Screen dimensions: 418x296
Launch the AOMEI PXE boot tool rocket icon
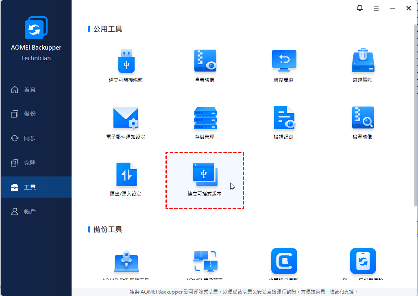126,261
